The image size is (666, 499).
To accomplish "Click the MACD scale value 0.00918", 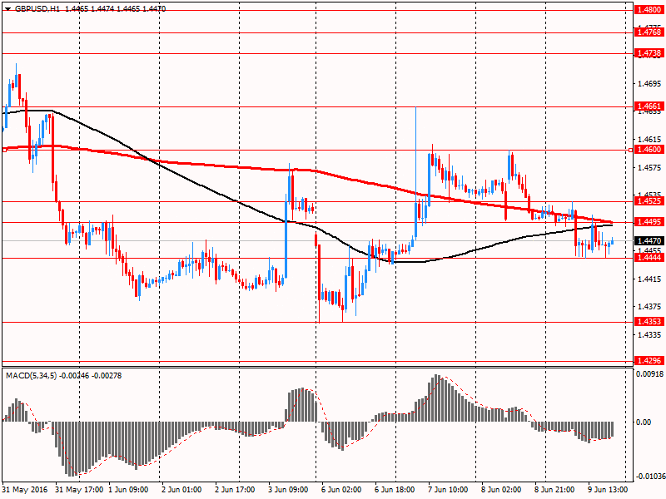I will tap(650, 373).
